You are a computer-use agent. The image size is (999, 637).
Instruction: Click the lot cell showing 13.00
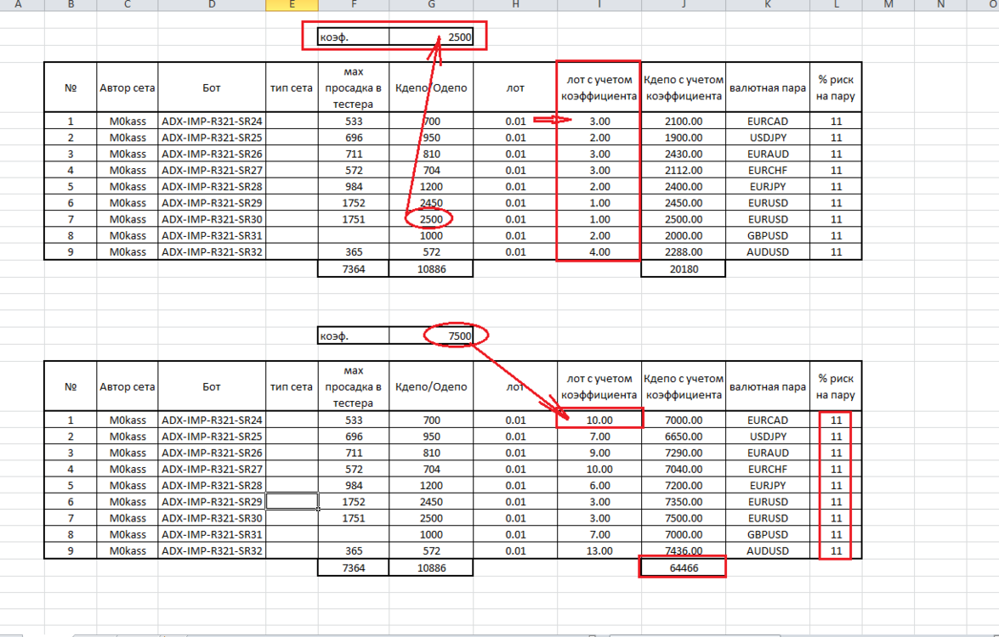(599, 551)
